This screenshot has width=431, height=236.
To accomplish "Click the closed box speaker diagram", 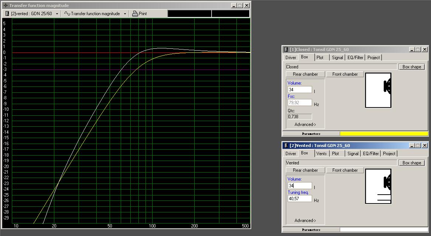I will coord(378,90).
